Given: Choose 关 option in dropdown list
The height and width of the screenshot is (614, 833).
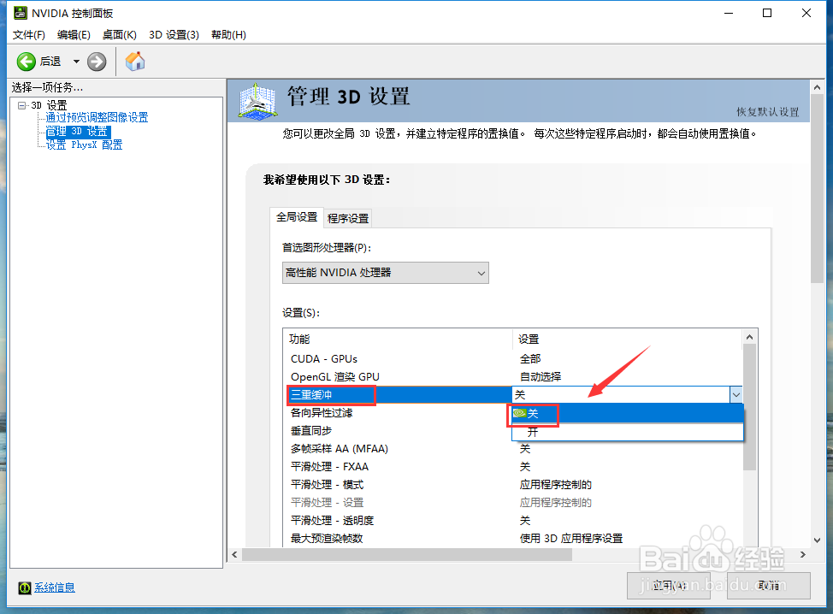Looking at the screenshot, I should point(627,413).
